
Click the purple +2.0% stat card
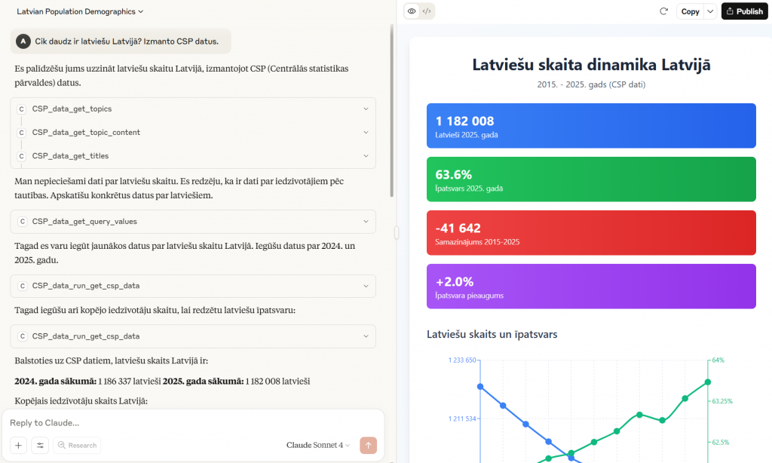pos(591,287)
